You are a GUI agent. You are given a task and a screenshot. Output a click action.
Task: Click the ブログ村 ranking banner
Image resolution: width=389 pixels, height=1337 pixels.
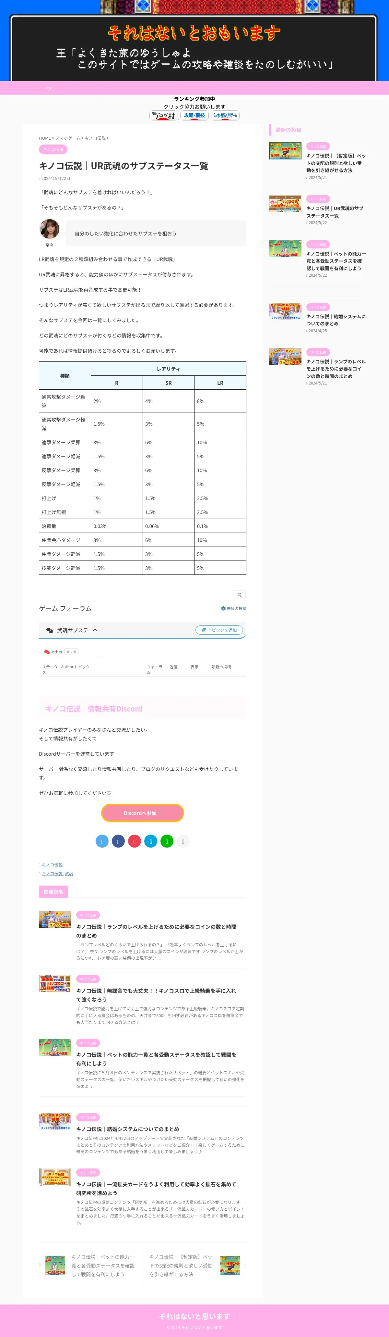coord(164,116)
